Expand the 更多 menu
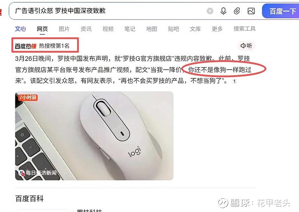 point(217,29)
